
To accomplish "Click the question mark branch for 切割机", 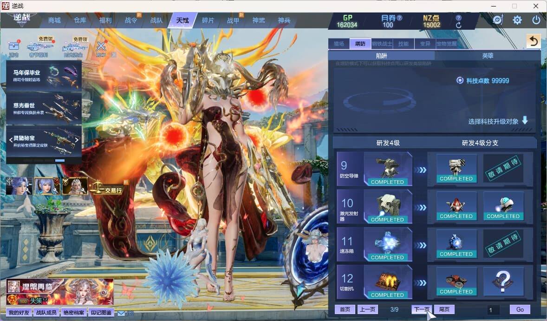I will point(503,282).
